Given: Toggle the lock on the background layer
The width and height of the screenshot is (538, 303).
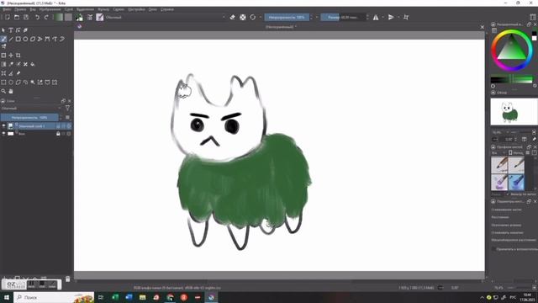Looking at the screenshot, I should [58, 134].
